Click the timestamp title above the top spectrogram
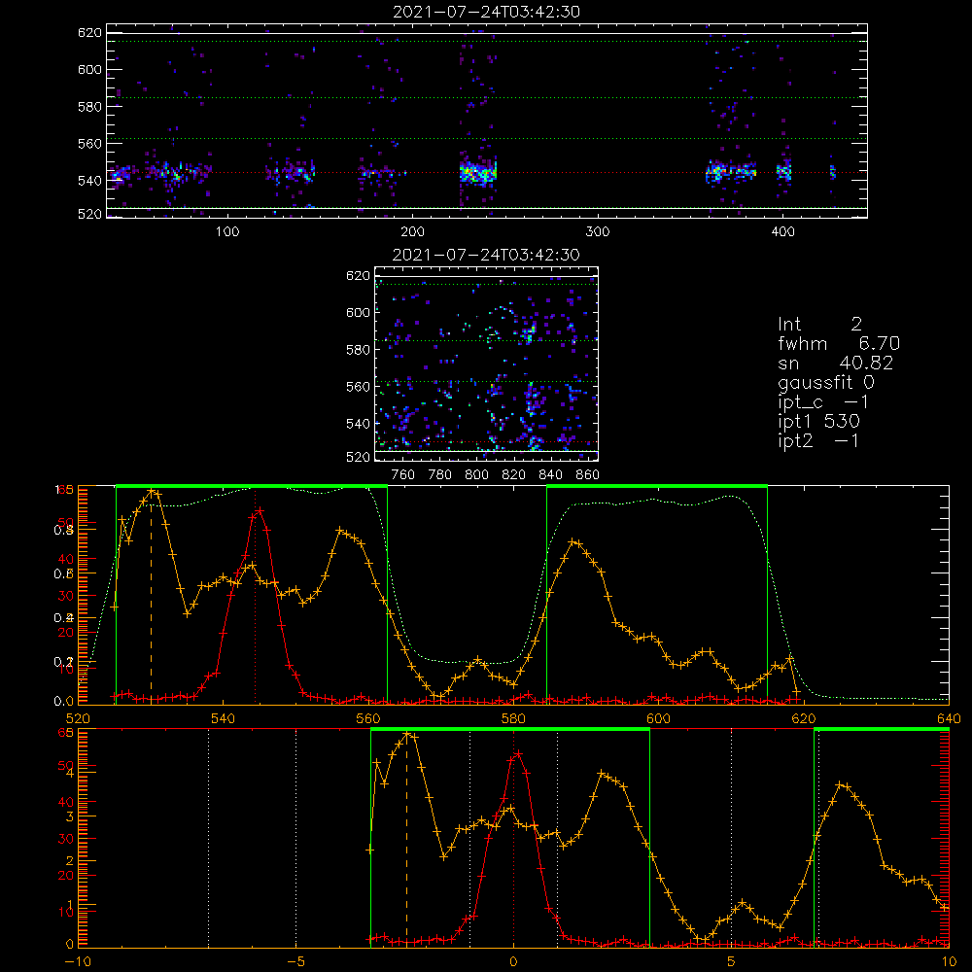This screenshot has height=972, width=972. tap(486, 12)
